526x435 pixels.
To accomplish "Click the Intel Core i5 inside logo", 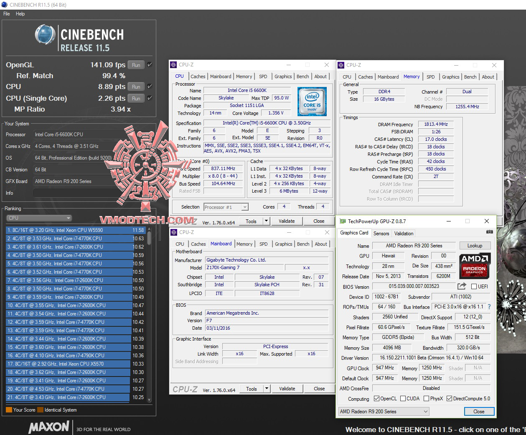I will click(x=312, y=102).
